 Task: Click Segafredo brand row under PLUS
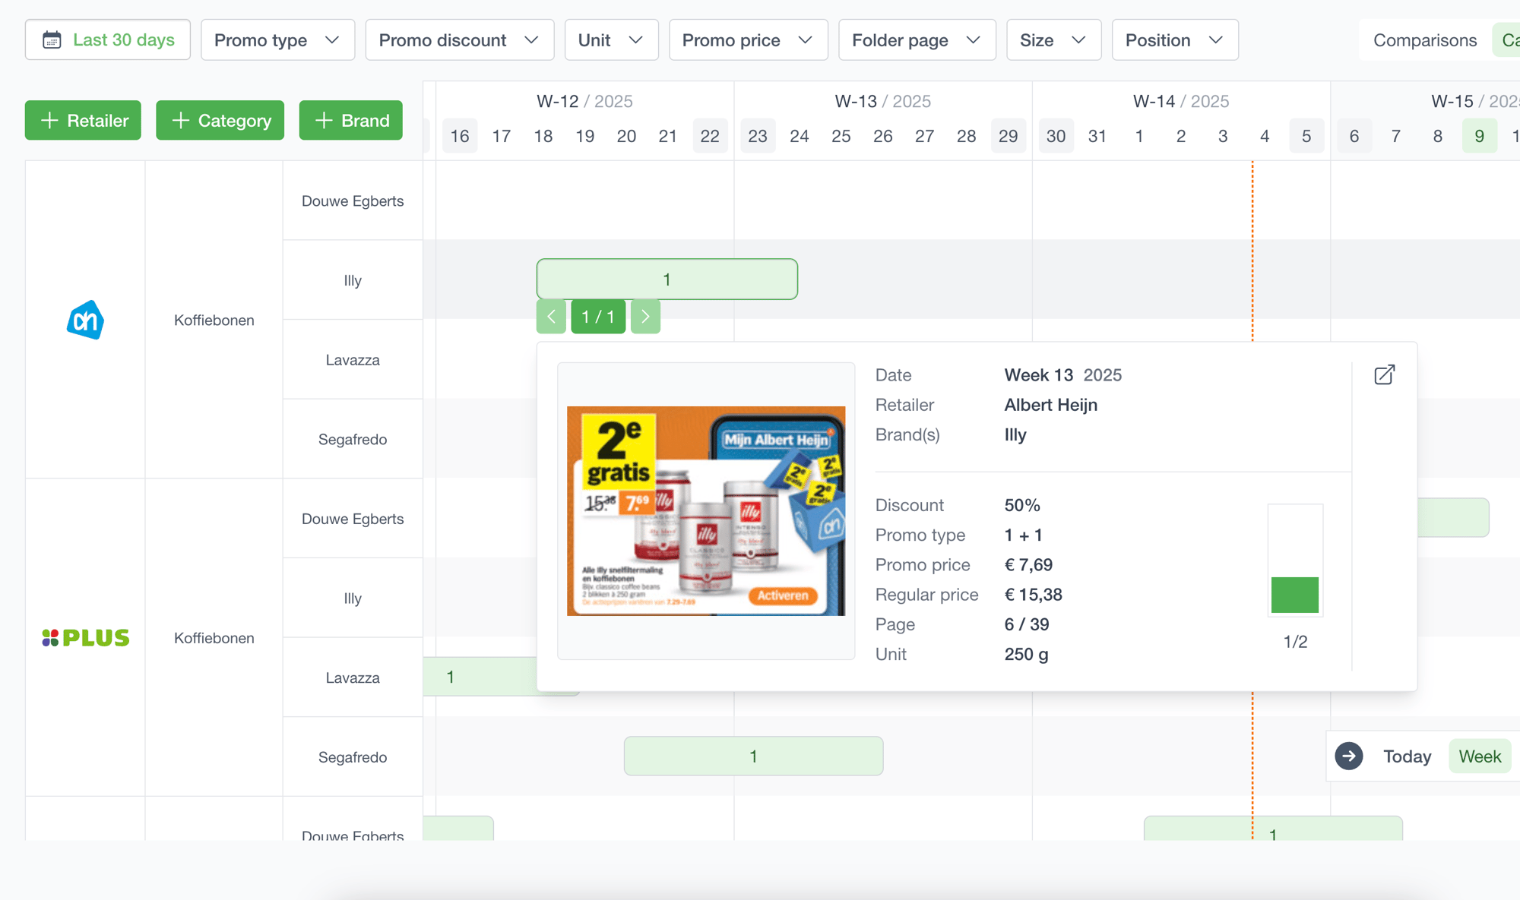[353, 757]
